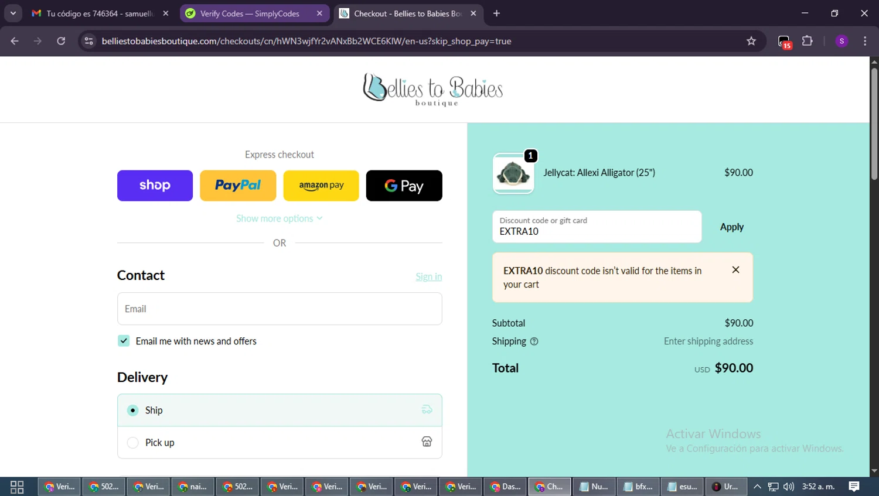Close the Checkout tab
The height and width of the screenshot is (496, 879).
(x=473, y=13)
